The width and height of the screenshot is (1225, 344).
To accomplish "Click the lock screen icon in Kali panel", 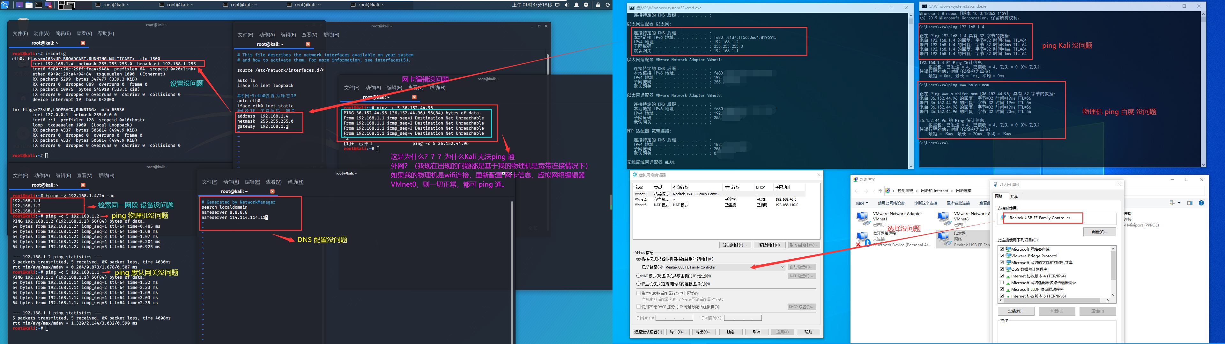I will click(598, 5).
